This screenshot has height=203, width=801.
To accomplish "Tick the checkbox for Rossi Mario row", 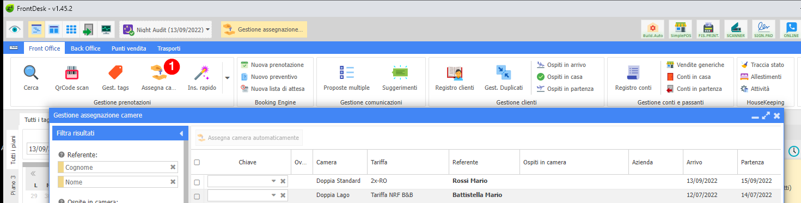I will click(197, 182).
